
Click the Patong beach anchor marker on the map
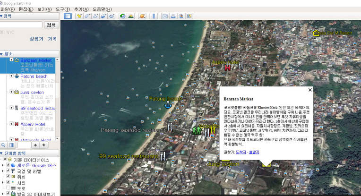pyautogui.click(x=168, y=105)
